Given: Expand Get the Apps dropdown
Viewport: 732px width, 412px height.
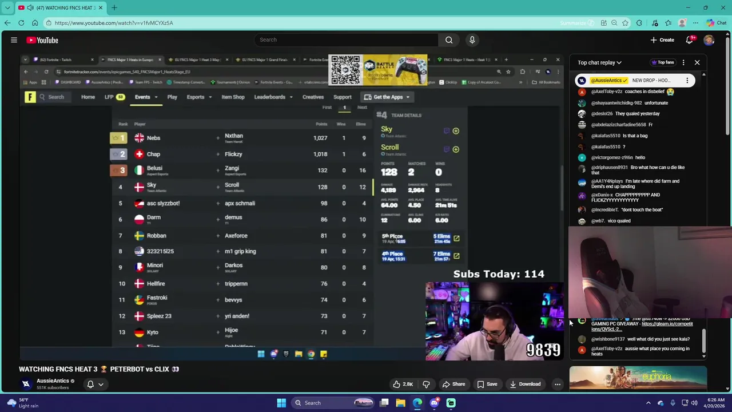Looking at the screenshot, I should (387, 97).
